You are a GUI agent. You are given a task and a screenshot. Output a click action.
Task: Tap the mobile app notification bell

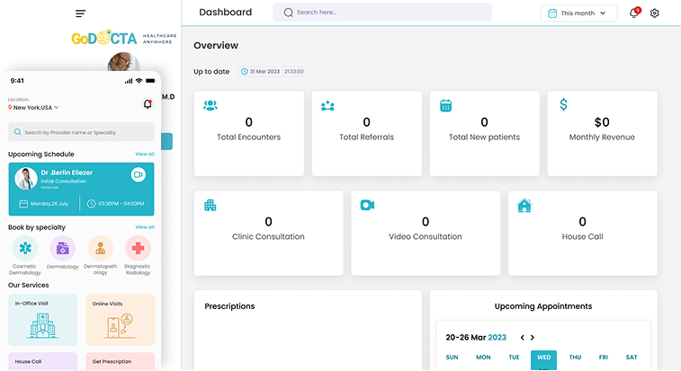pos(148,104)
